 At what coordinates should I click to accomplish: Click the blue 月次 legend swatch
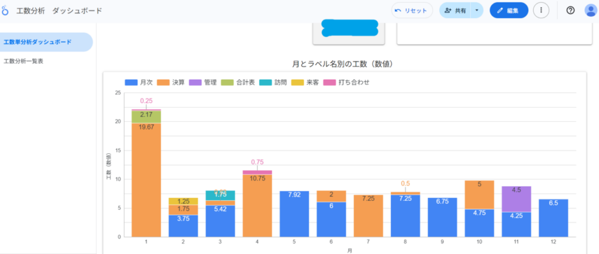132,83
